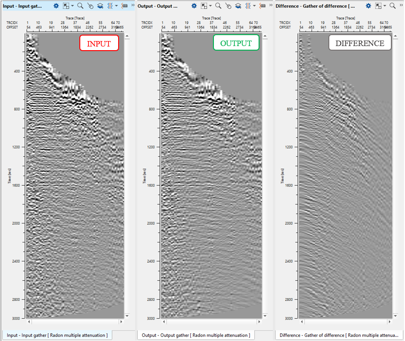Viewport: 405px width, 341px height.
Task: Open settings gear in Input gather panel
Action: pyautogui.click(x=56, y=6)
